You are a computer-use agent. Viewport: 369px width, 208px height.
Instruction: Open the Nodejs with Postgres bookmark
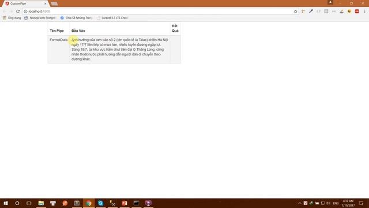[x=40, y=18]
